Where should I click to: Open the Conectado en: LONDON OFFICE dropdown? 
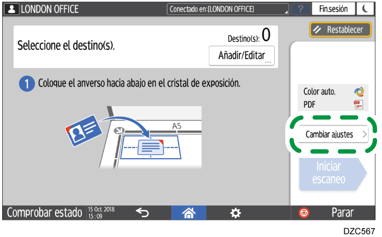click(228, 9)
